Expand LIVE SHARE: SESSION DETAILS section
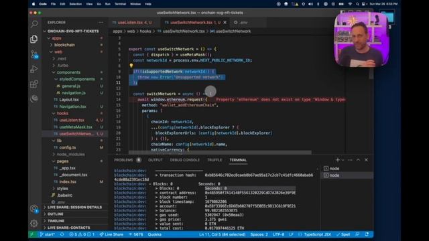This screenshot has height=241, width=429. [x=74, y=207]
